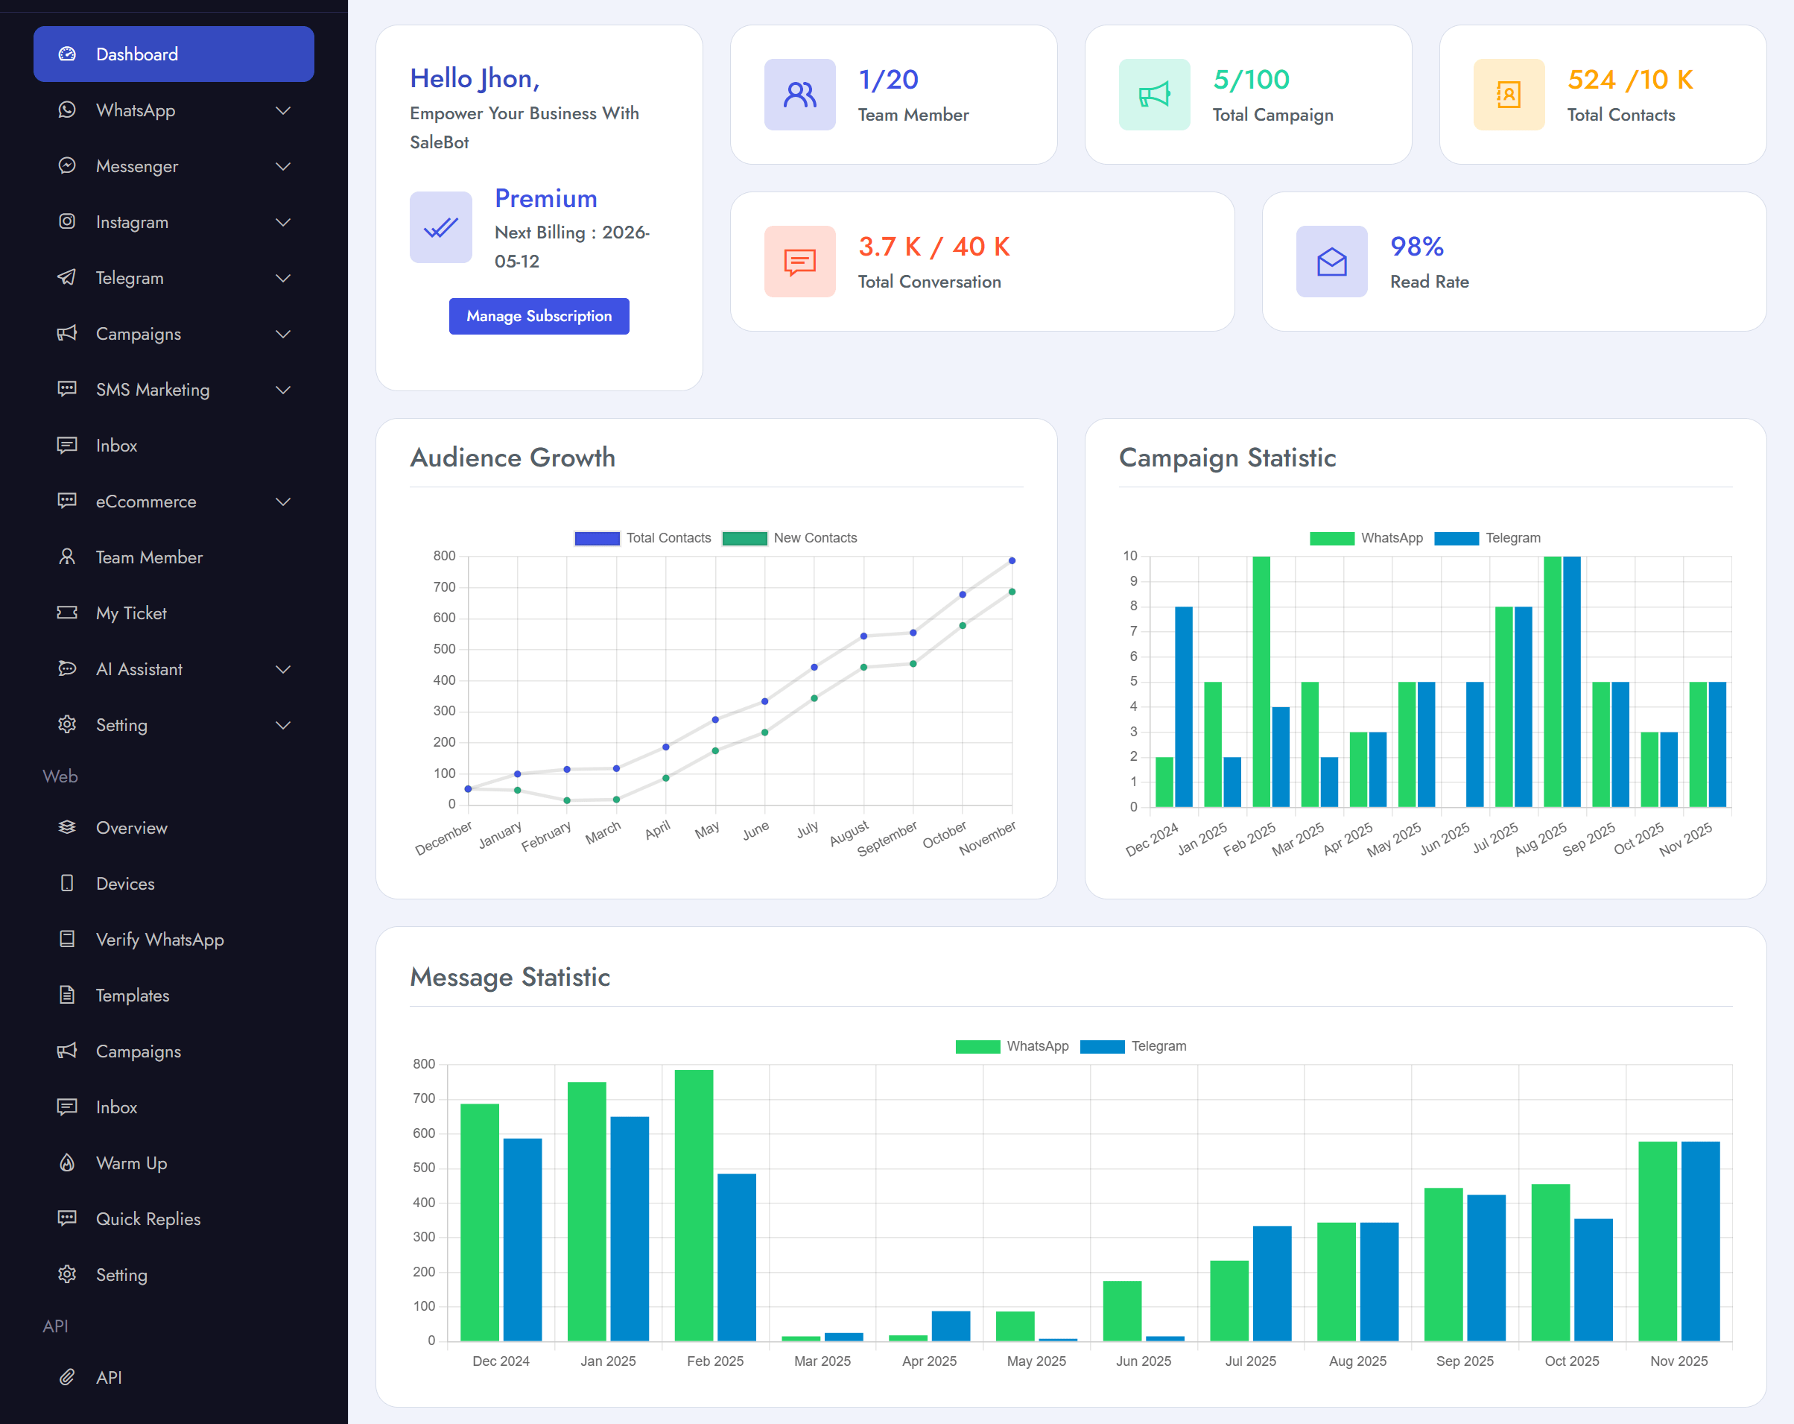Image resolution: width=1794 pixels, height=1424 pixels.
Task: Click the Warm Up flame icon
Action: [x=67, y=1162]
